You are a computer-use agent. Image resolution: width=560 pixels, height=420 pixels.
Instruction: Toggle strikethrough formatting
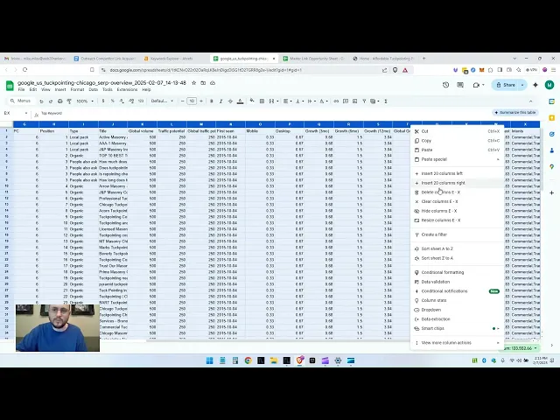click(x=230, y=101)
